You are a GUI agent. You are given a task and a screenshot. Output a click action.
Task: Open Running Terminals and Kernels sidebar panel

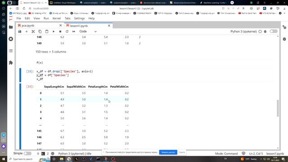point(11,39)
